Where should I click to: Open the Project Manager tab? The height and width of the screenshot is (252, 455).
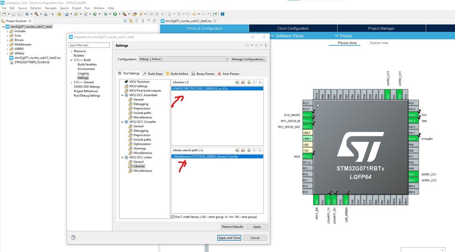tap(381, 28)
